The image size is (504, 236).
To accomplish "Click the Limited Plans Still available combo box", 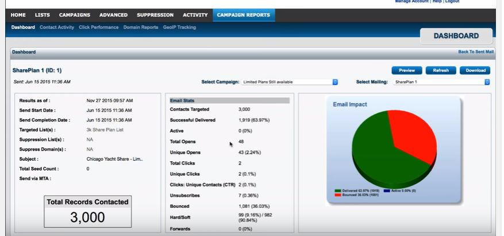I will click(x=289, y=82).
